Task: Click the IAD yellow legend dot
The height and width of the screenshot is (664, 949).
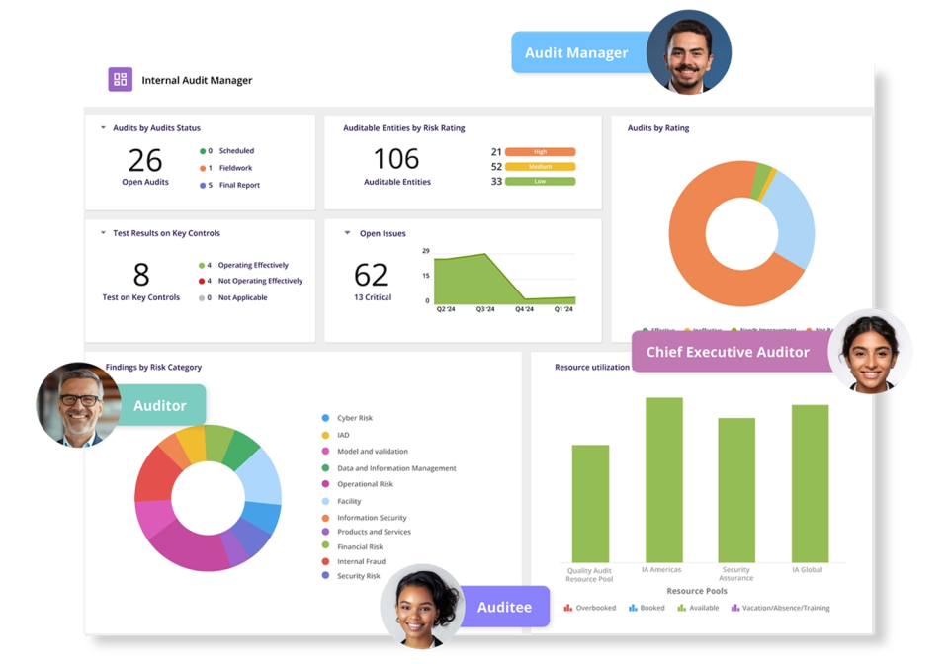Action: 325,435
